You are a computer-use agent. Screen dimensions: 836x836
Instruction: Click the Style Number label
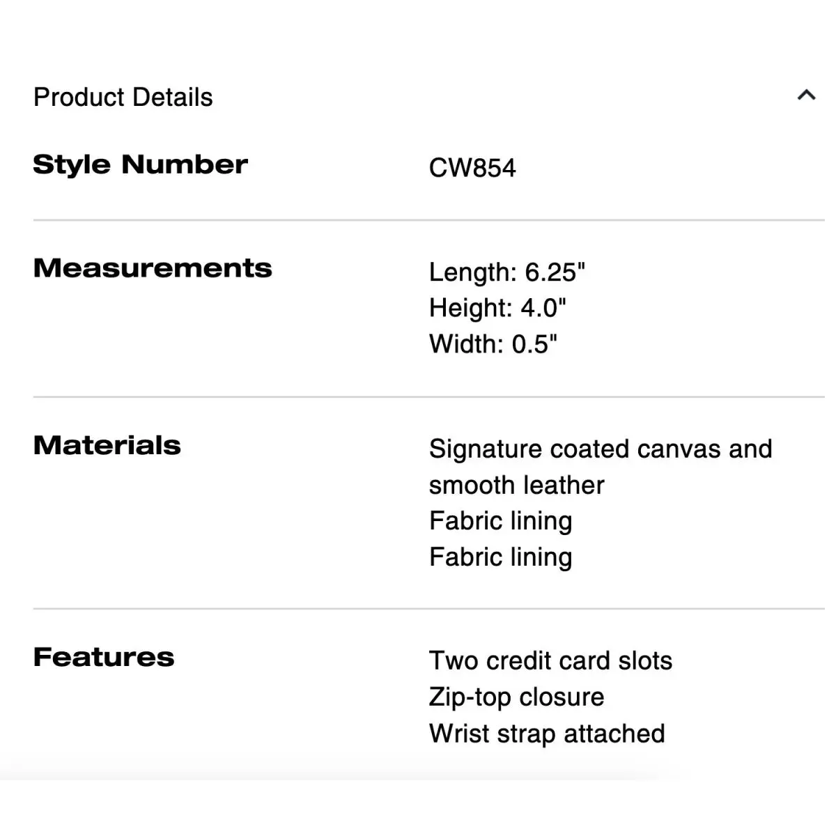point(140,164)
